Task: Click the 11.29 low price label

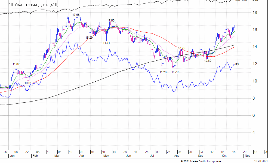Action: click(x=175, y=72)
